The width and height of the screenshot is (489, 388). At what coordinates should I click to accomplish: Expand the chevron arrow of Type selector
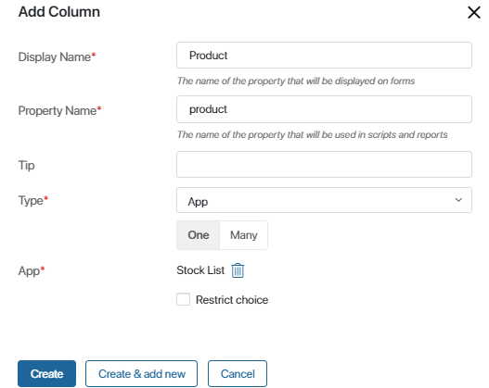click(x=458, y=200)
